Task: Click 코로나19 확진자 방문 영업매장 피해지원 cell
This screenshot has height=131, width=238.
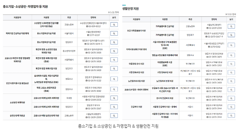Action: (18, 60)
